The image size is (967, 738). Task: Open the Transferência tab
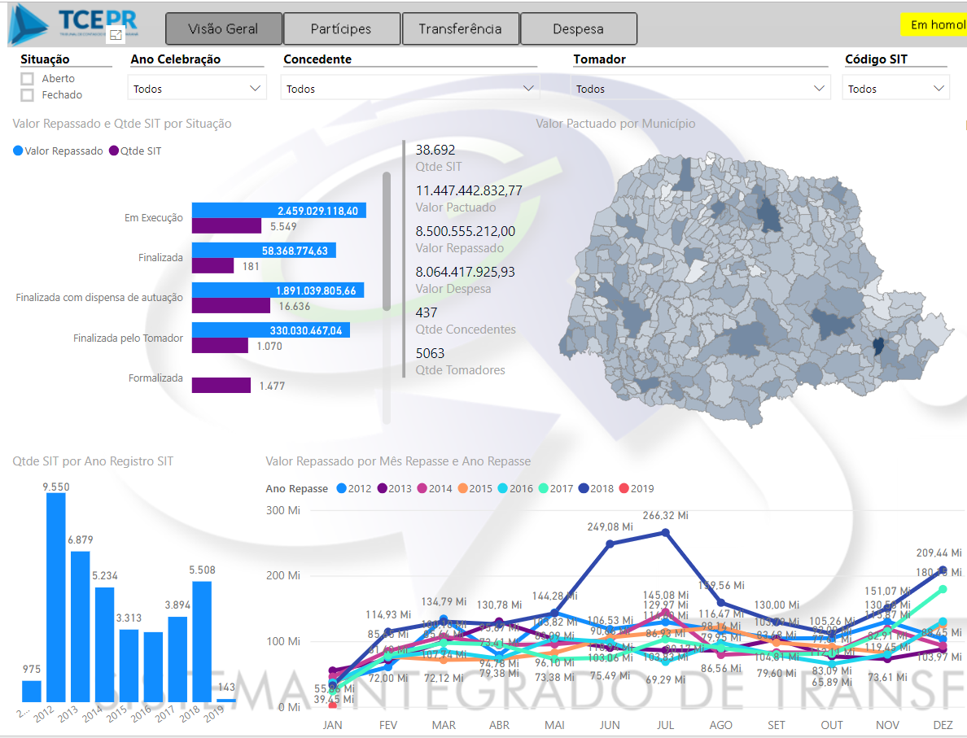pyautogui.click(x=460, y=29)
